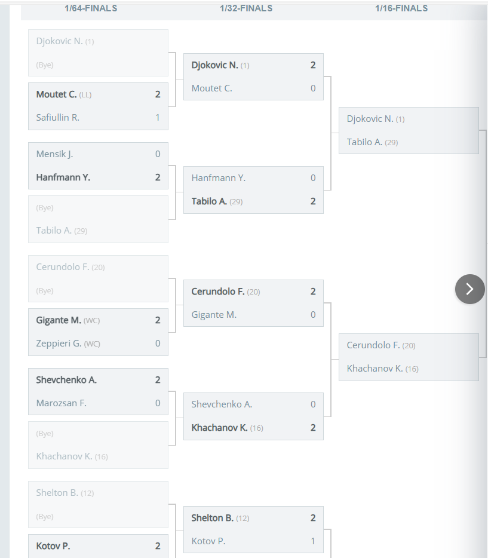Open Djokovic N. vs Moutet C. 1/32 match
The width and height of the screenshot is (488, 558).
tap(253, 77)
